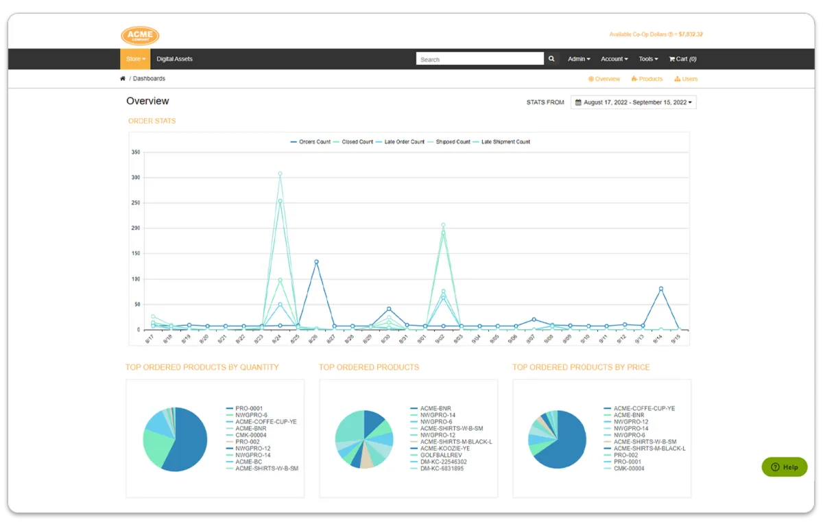The width and height of the screenshot is (823, 531).
Task: Toggle Orders Count series in legend
Action: coord(310,142)
